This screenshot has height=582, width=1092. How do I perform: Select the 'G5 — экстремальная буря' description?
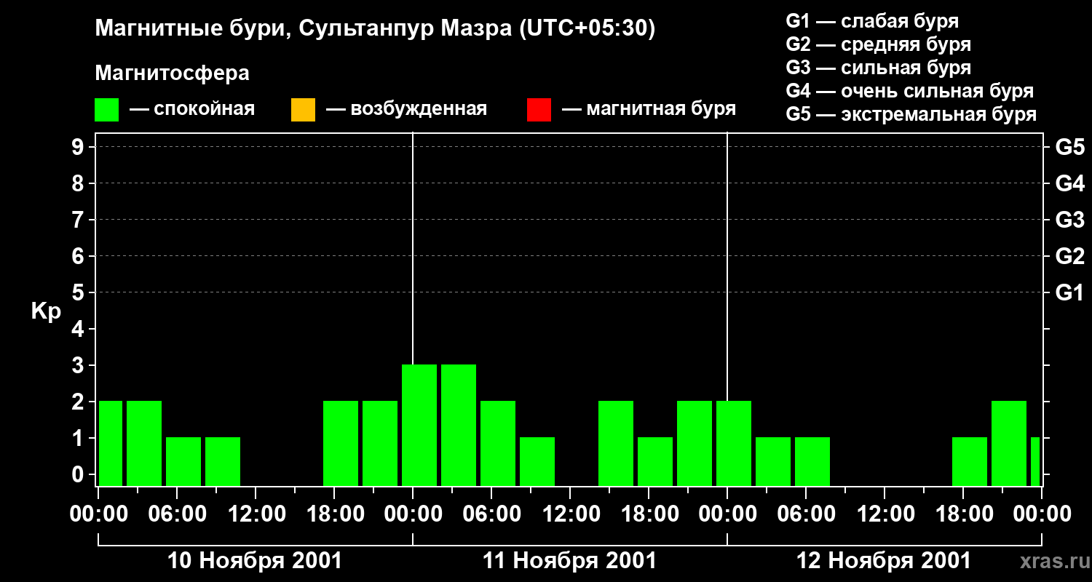coord(911,114)
